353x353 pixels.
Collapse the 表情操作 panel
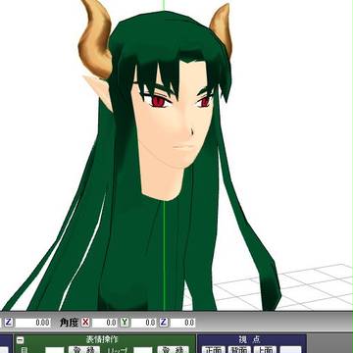[x=20, y=340]
